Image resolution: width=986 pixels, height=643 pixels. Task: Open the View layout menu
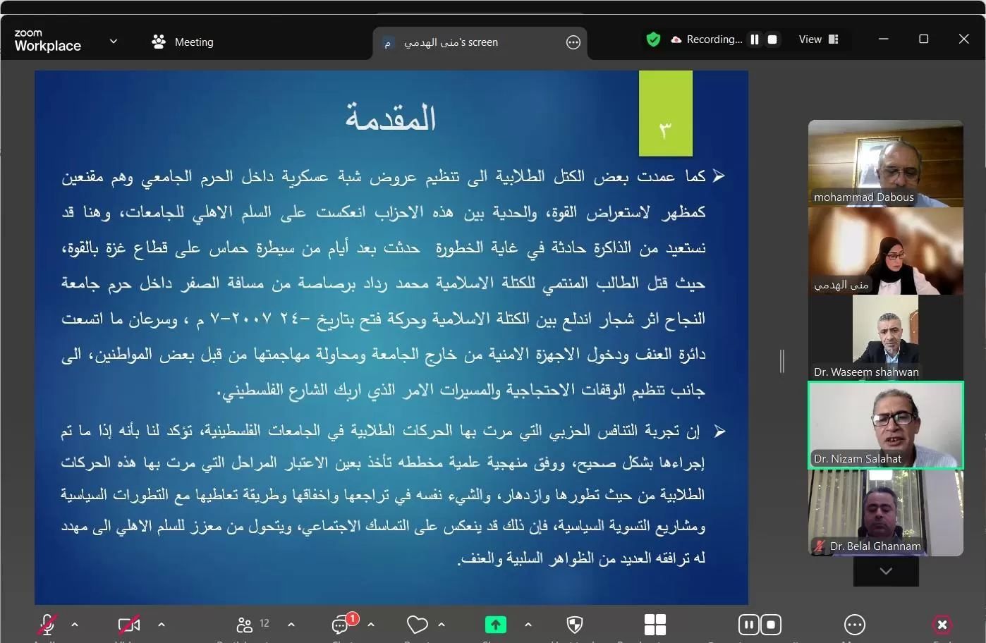point(818,39)
